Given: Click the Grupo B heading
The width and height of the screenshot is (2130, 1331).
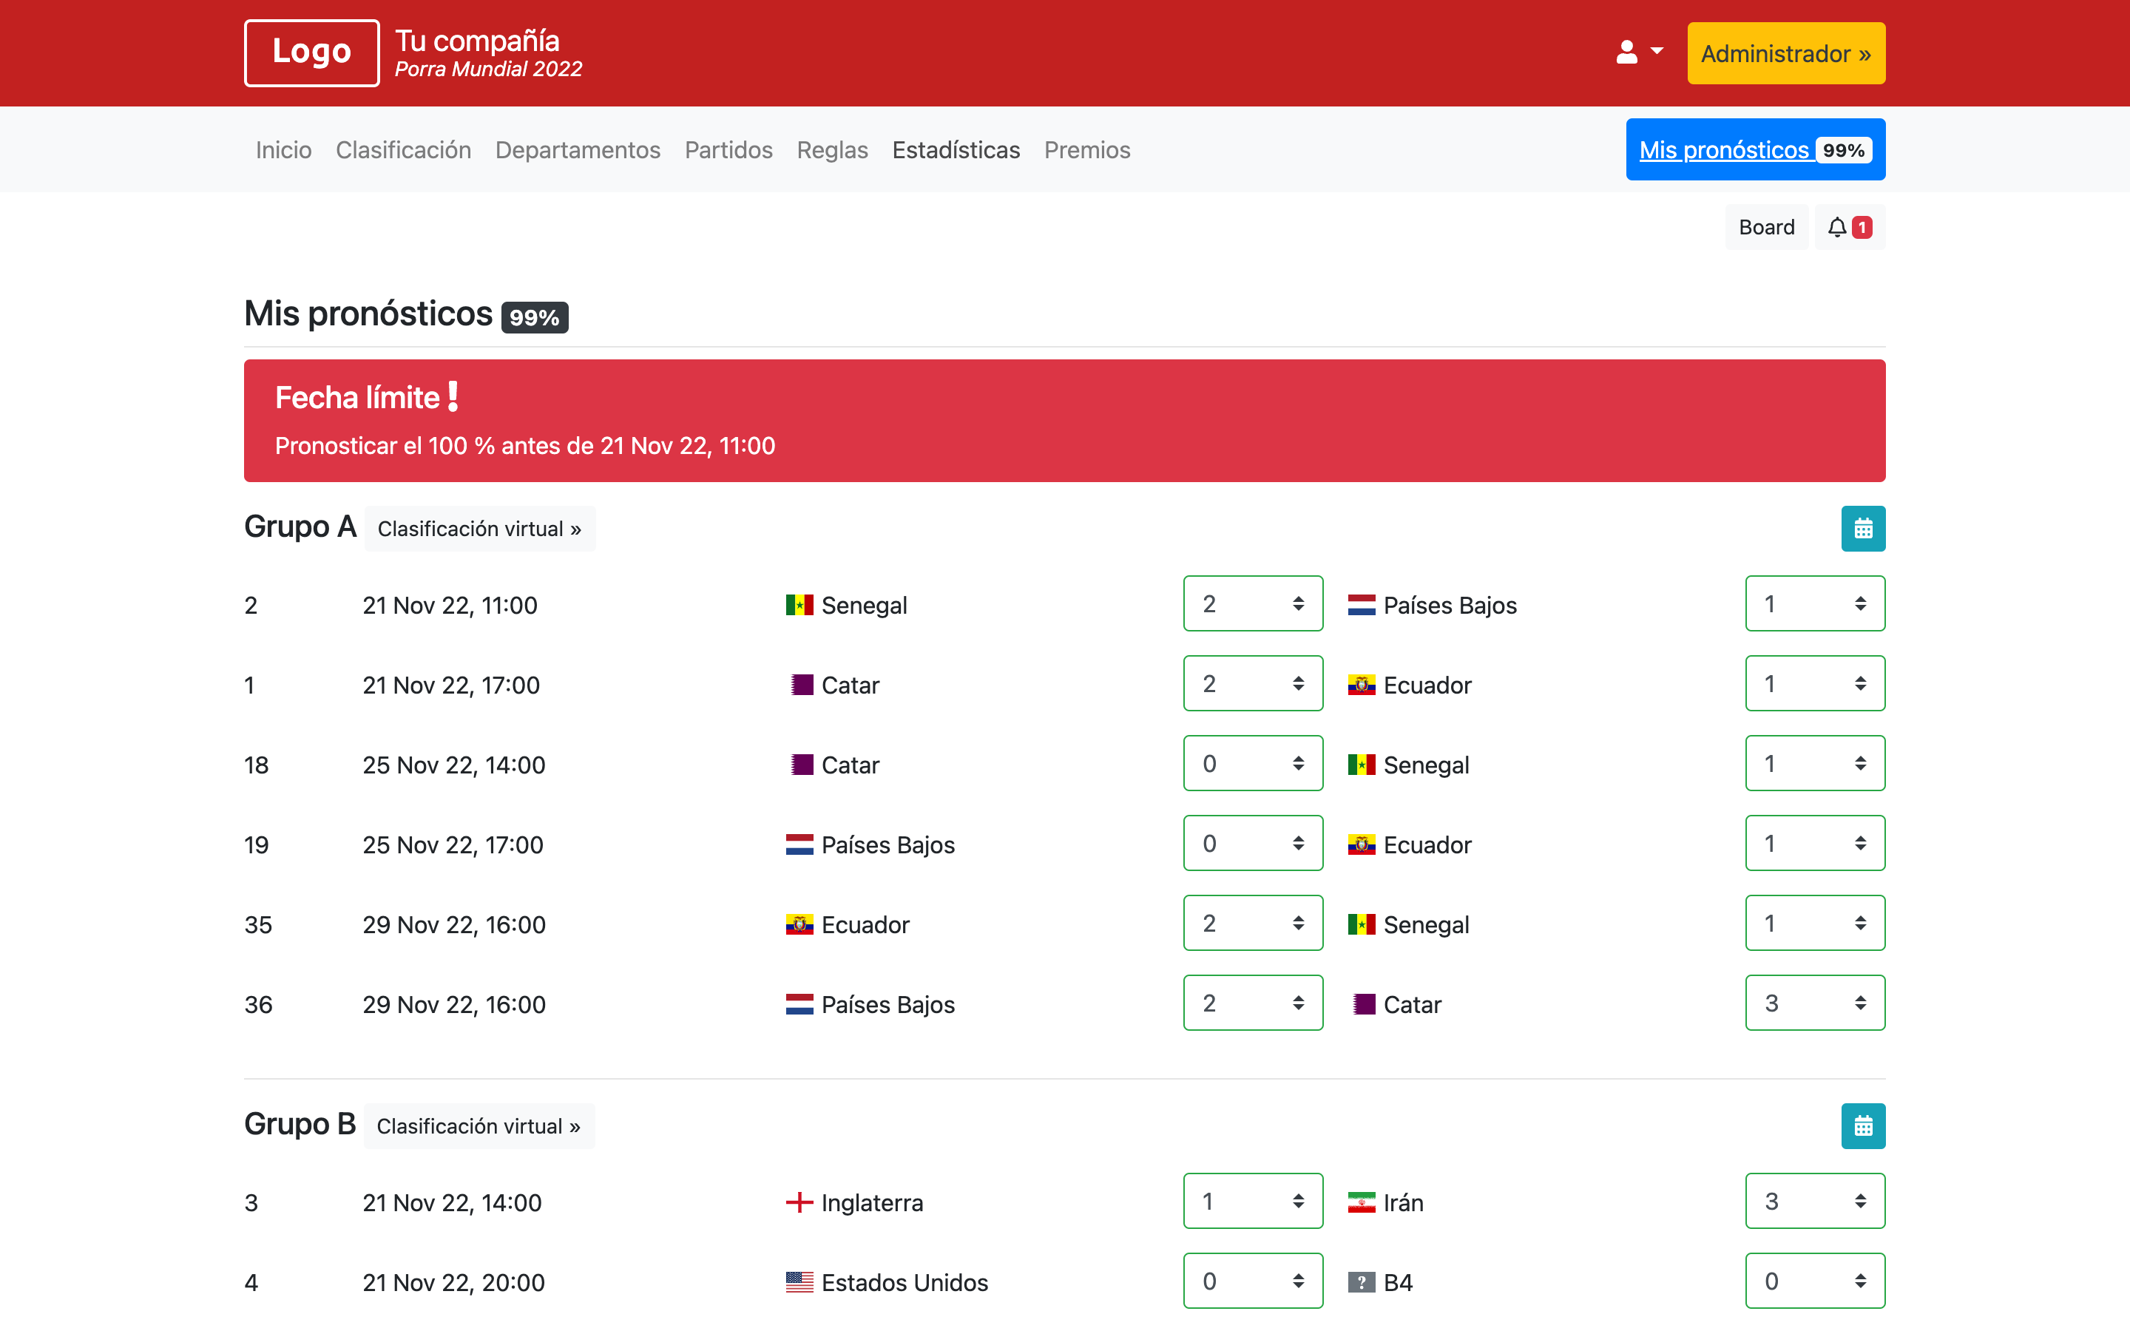Looking at the screenshot, I should click(x=300, y=1124).
